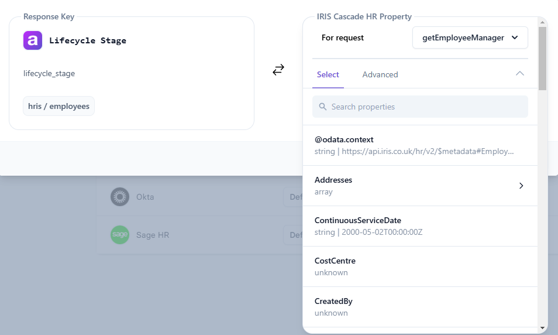Image resolution: width=558 pixels, height=335 pixels.
Task: Click the property list scrollbar thumb
Action: [542, 59]
